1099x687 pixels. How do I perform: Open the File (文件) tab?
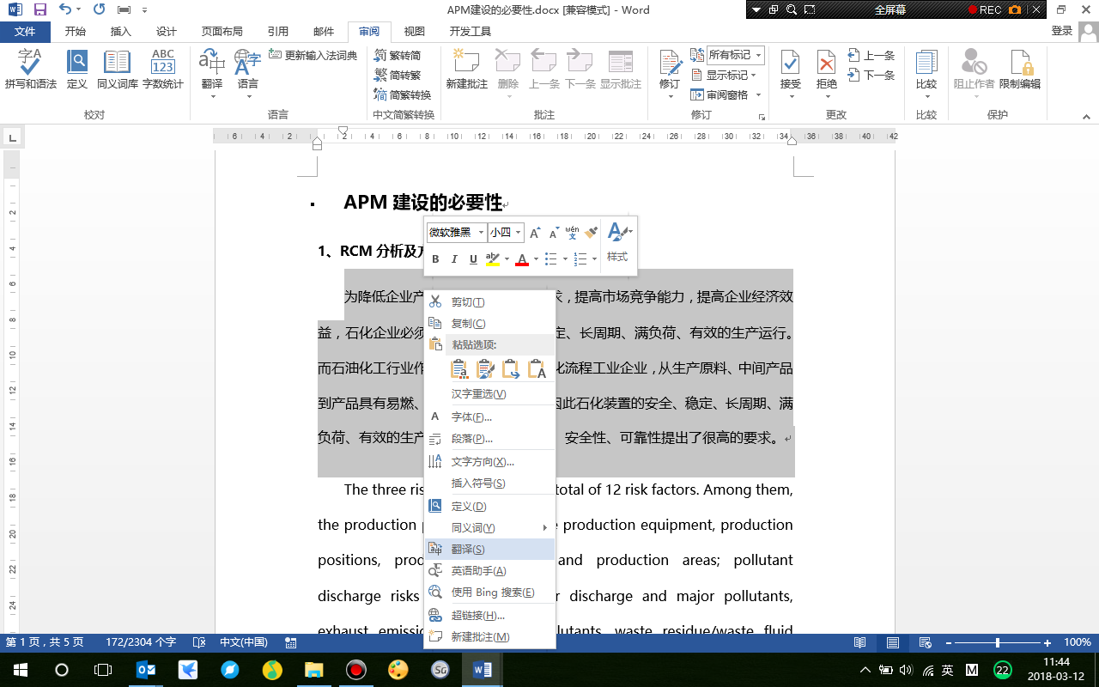coord(25,32)
